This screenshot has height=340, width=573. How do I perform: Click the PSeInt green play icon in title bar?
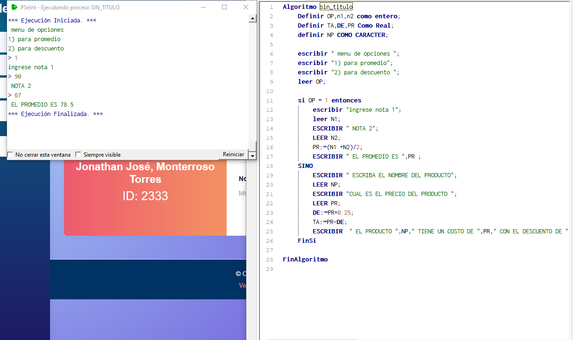(x=14, y=7)
